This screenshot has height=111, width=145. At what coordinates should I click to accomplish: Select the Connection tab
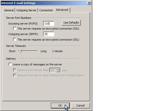coord(46,10)
